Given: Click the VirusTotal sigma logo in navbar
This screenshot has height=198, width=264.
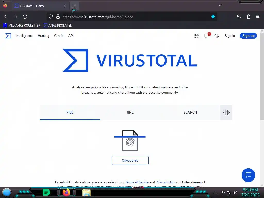Looking at the screenshot, I should (x=8, y=36).
